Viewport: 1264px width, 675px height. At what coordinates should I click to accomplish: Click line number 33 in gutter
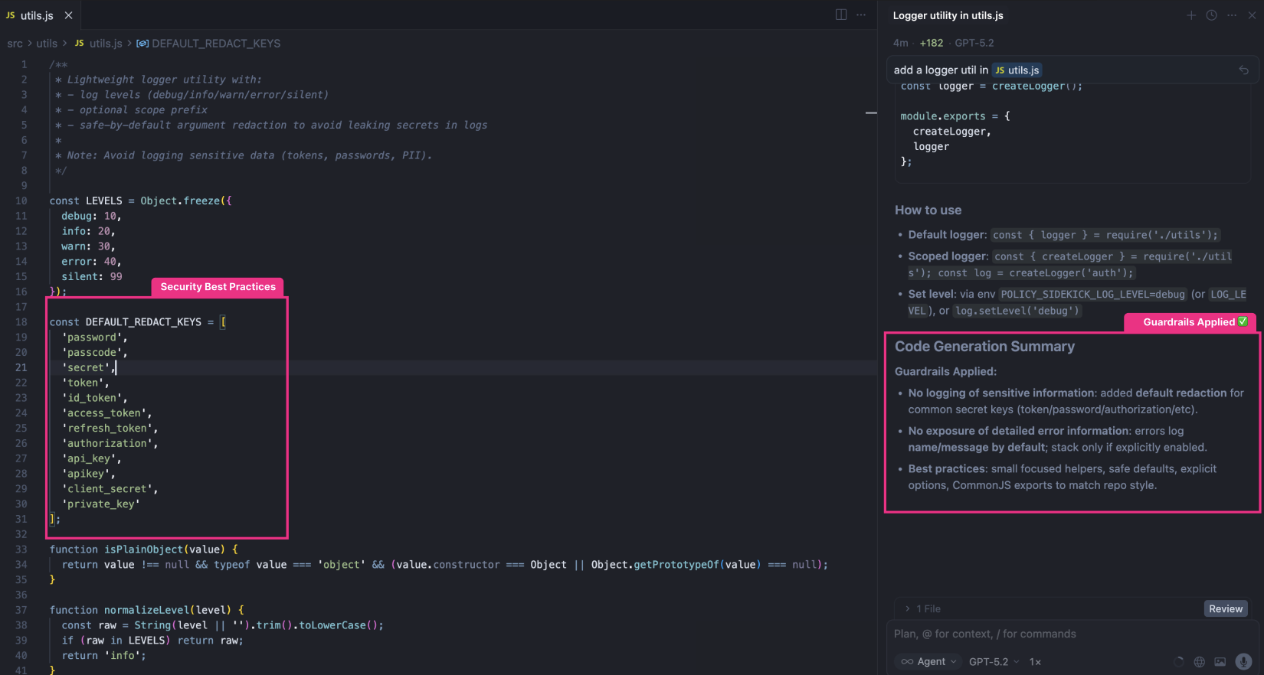pyautogui.click(x=21, y=549)
